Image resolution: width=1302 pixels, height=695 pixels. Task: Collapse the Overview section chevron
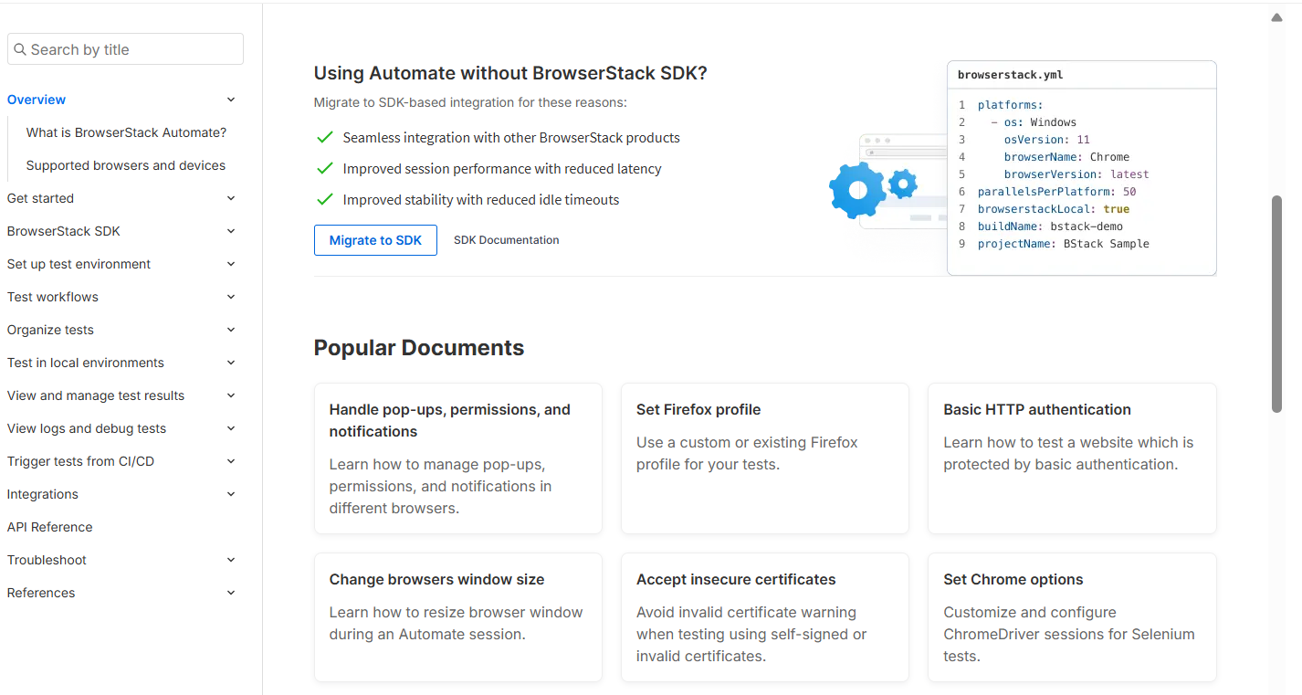[x=231, y=100]
